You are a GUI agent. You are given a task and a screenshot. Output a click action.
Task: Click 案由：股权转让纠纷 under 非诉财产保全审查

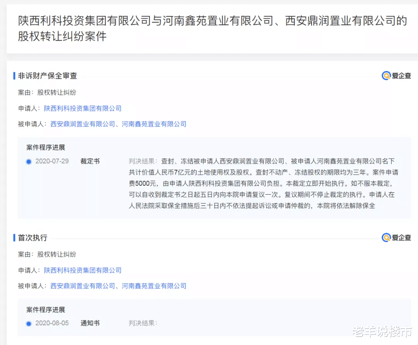(x=47, y=93)
